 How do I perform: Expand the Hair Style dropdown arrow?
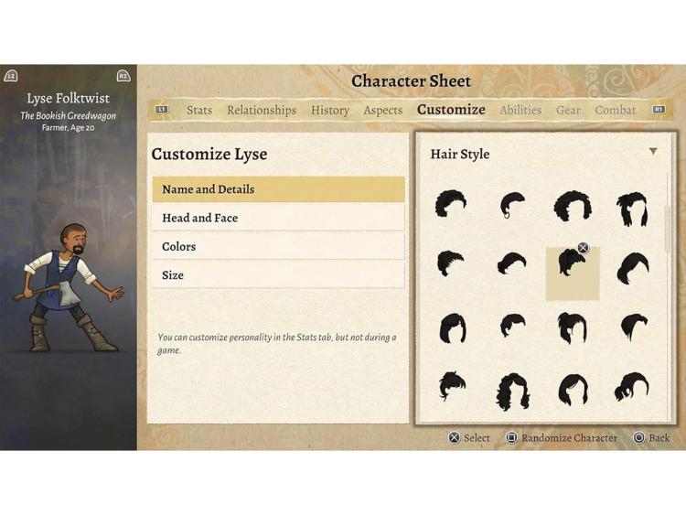click(653, 152)
